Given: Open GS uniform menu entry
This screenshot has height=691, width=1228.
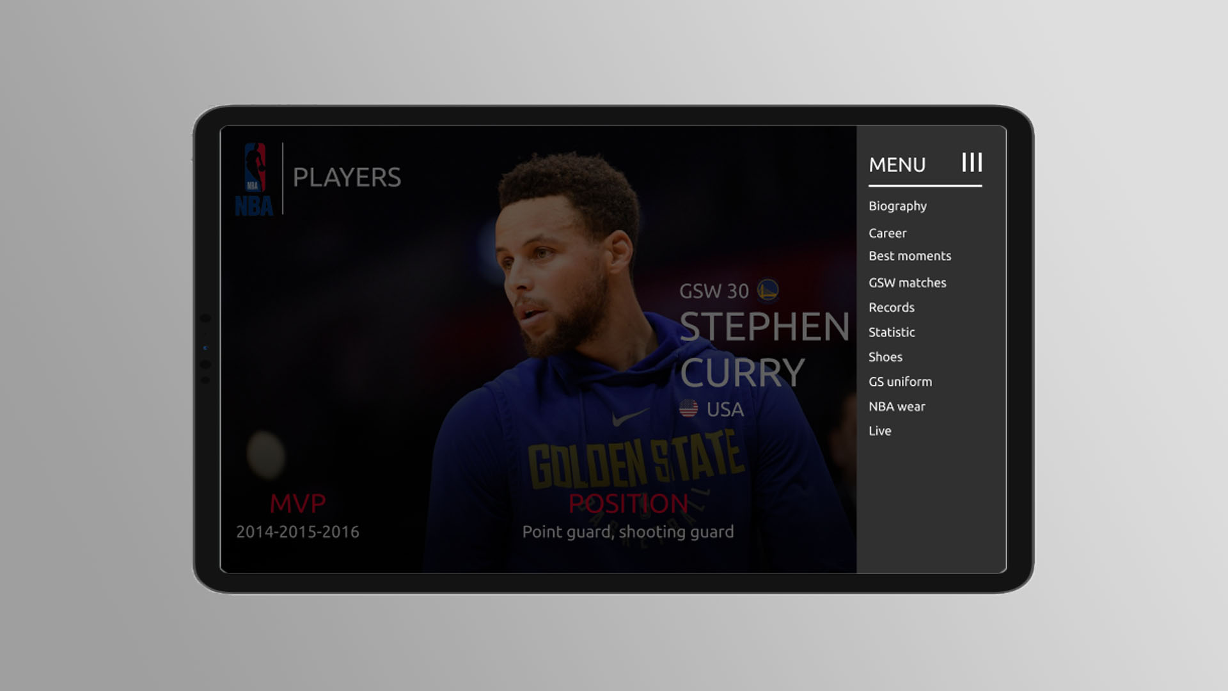Looking at the screenshot, I should tap(900, 382).
